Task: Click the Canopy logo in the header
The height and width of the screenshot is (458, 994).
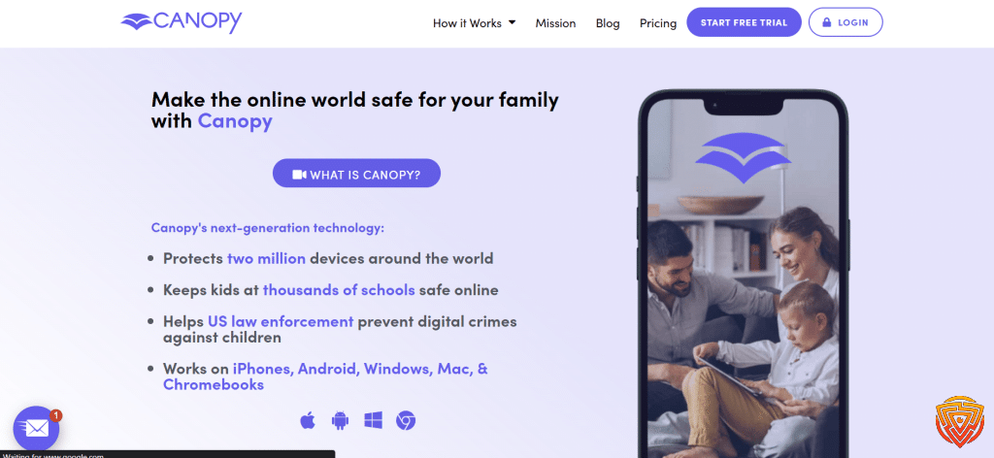Action: tap(182, 22)
